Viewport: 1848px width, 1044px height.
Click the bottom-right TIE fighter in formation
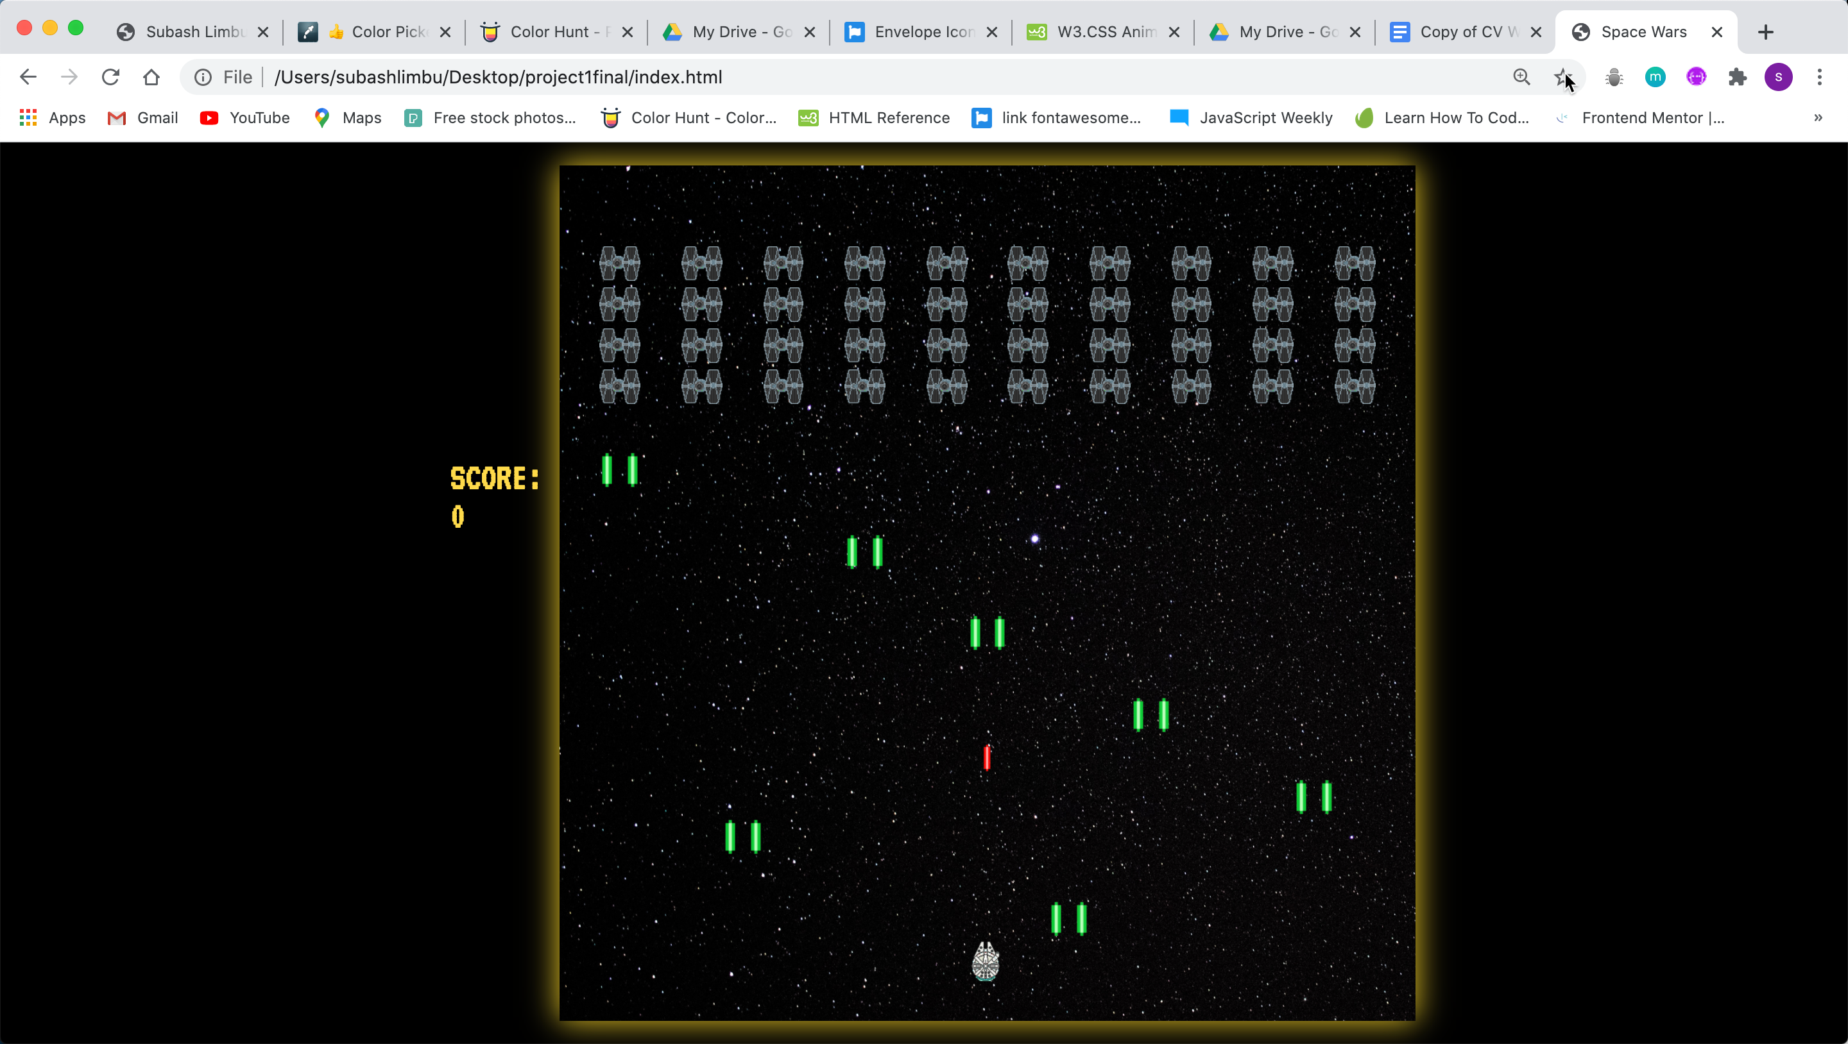click(1355, 387)
